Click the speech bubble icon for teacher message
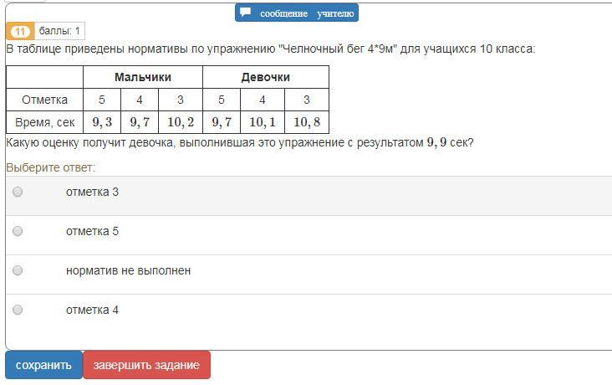 pos(246,13)
